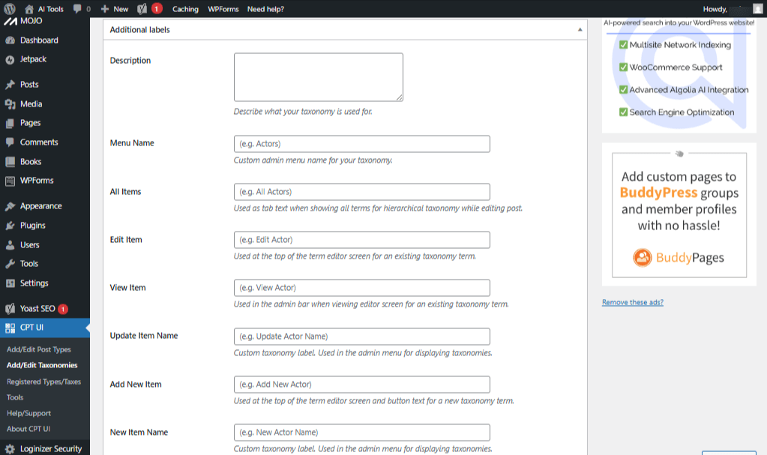Collapse the Additional labels panel
This screenshot has height=455, width=767.
click(x=580, y=30)
